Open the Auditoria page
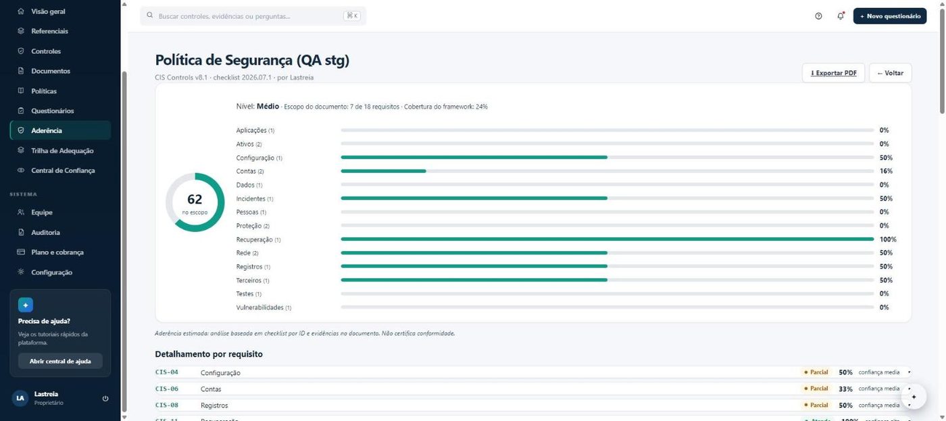The width and height of the screenshot is (946, 421). (61, 232)
